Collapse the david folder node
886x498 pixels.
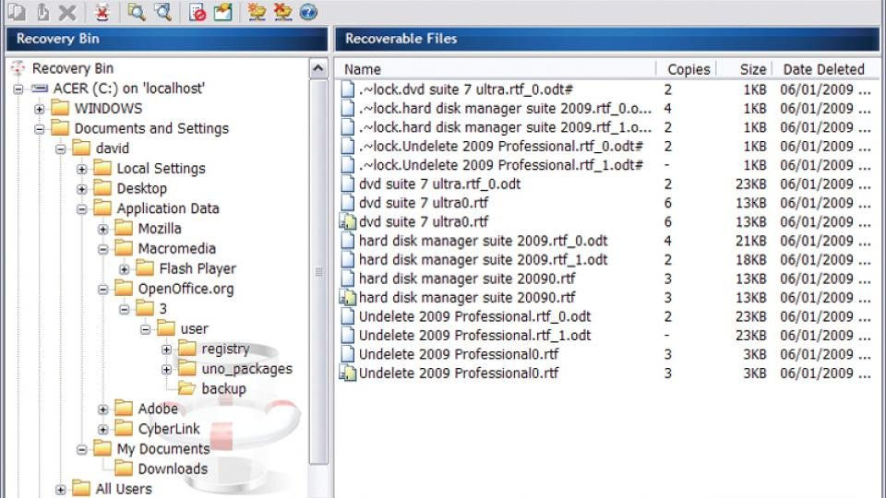[x=61, y=149]
